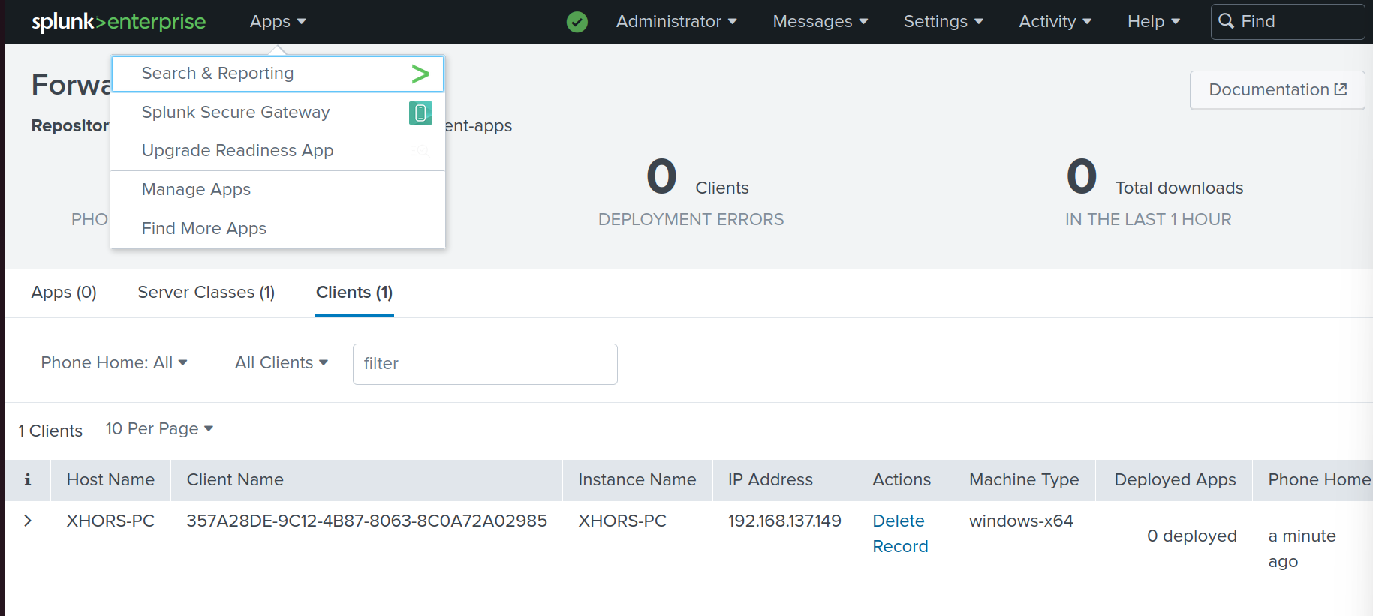Click the Delete Record link
1373x616 pixels.
[x=900, y=533]
